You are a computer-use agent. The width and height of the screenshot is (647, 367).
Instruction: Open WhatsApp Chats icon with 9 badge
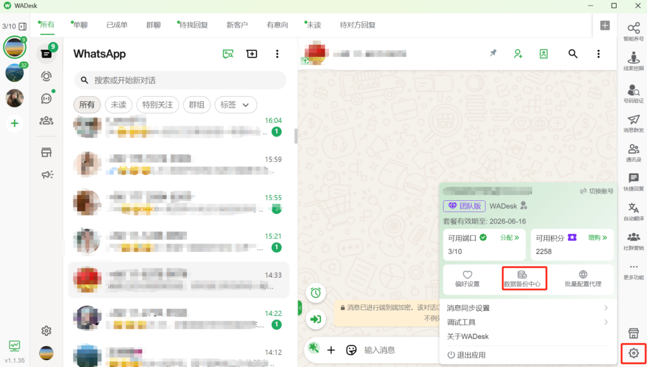click(x=46, y=54)
